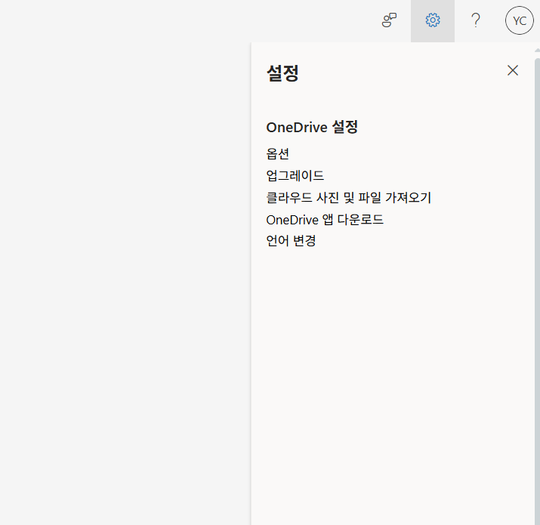Open the YC account profile avatar

tap(520, 20)
